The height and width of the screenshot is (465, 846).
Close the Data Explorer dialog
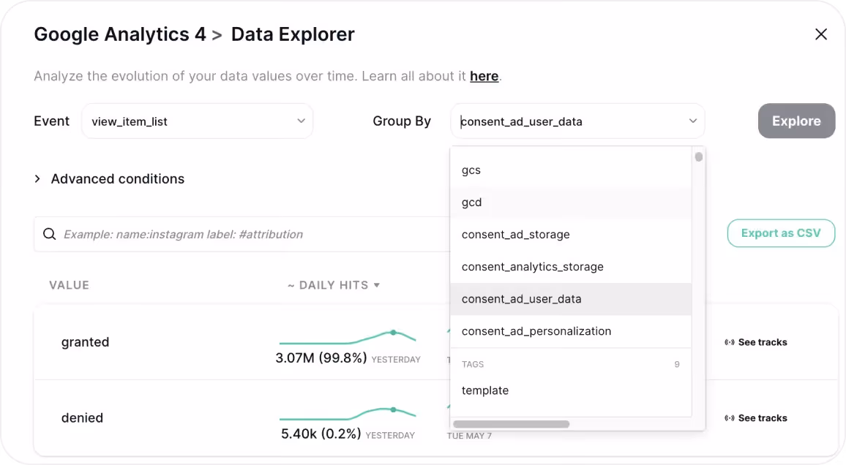tap(820, 34)
